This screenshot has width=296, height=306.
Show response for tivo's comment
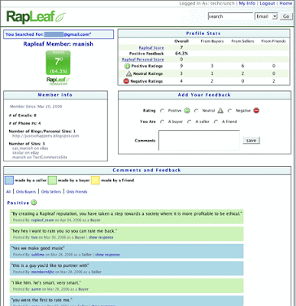coord(101,237)
